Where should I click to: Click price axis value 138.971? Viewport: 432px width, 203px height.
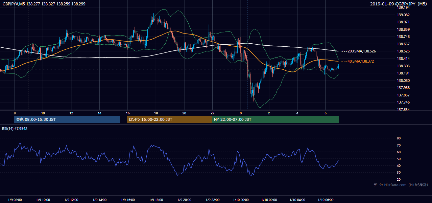coord(403,22)
